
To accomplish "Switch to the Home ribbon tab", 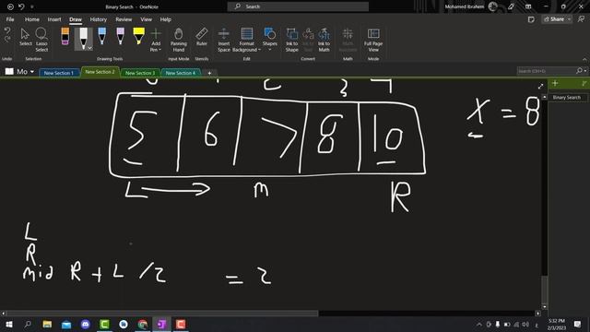I will click(32, 19).
